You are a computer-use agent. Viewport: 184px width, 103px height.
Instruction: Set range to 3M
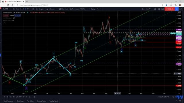[14, 97]
